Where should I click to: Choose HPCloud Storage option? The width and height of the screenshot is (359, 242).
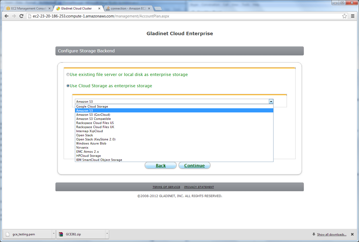coord(174,156)
